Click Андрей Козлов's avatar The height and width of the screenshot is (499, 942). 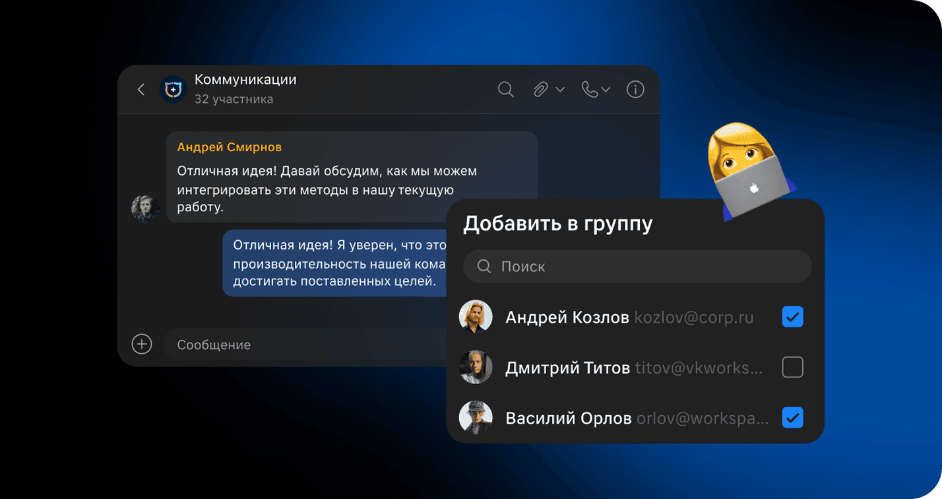476,317
